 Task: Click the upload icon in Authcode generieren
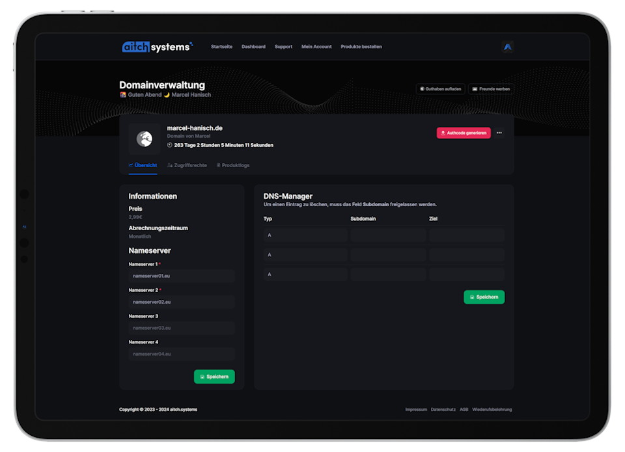click(x=444, y=132)
